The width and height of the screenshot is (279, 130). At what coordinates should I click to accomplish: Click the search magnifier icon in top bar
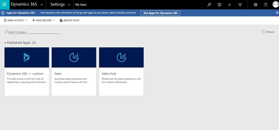209,5
